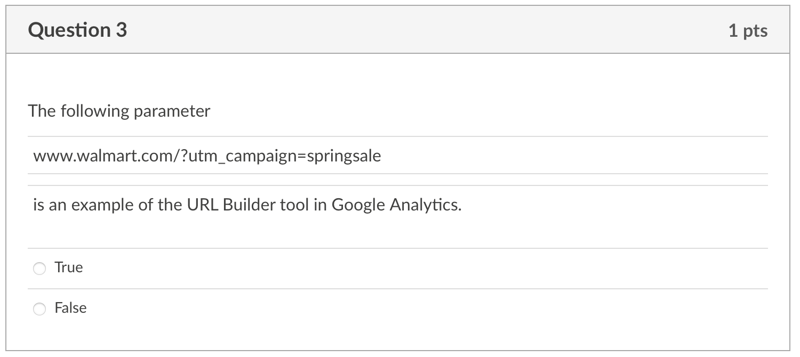The height and width of the screenshot is (357, 800).
Task: Click the "1 pts" points indicator
Action: click(748, 30)
